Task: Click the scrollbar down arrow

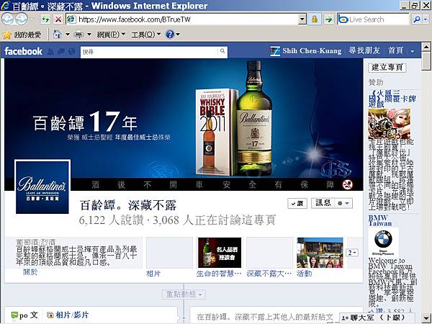Action: (426, 317)
